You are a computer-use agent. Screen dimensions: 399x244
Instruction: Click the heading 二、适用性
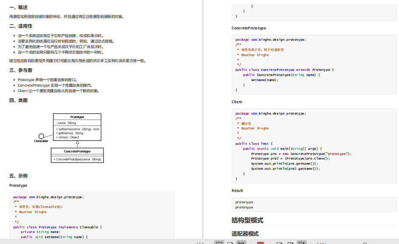click(21, 26)
